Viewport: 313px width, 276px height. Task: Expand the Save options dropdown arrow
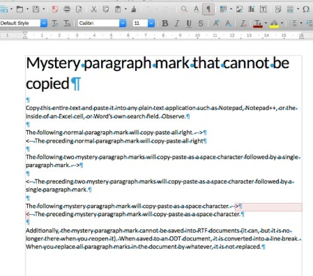coord(43,9)
